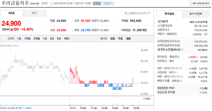Select the 3년 line chart period

click(x=52, y=39)
